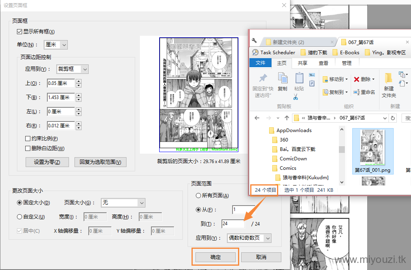Click the Rename icon in ribbon
Screen dimensions: 411x270
point(357,92)
